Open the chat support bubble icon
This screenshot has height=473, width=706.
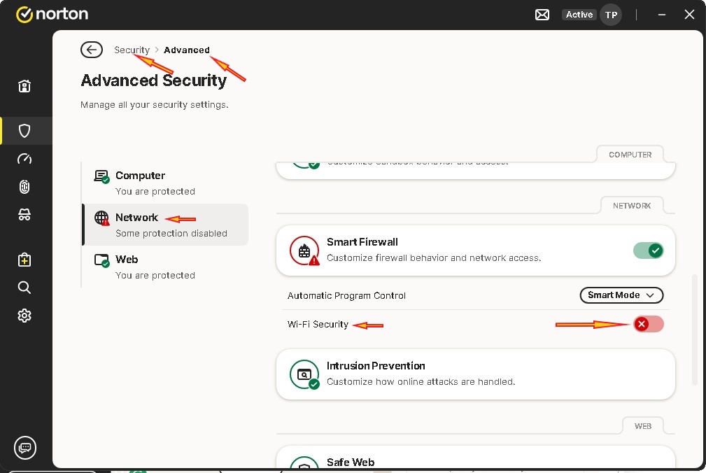tap(25, 447)
